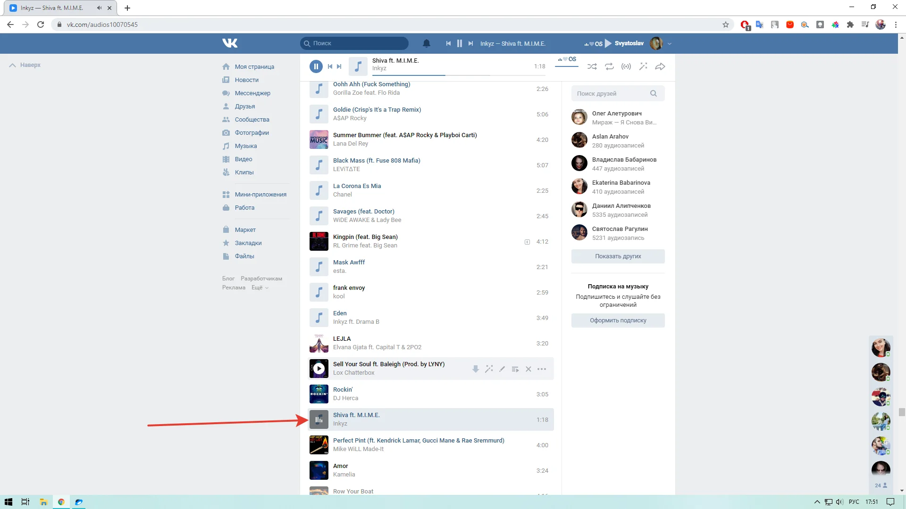Screen dimensions: 906x509
Task: Click the share arrow icon in player
Action: 660,66
